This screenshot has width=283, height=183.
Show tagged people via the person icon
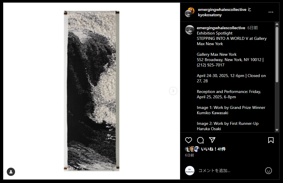pyautogui.click(x=11, y=172)
